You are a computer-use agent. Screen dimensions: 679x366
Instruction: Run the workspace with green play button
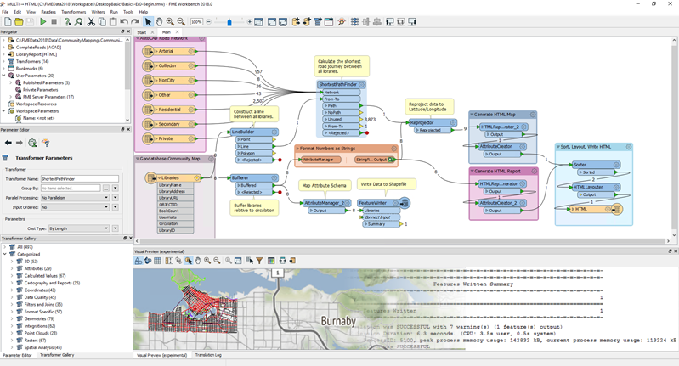click(42, 21)
